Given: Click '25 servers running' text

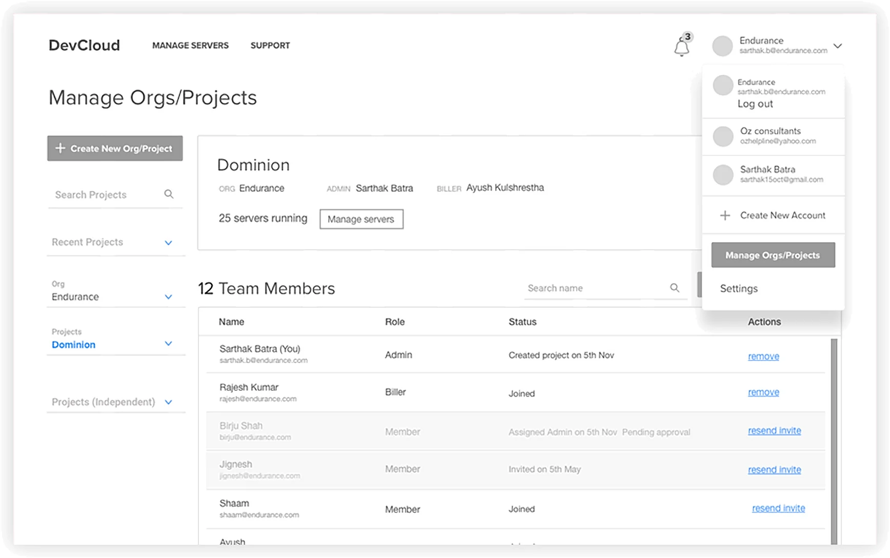Looking at the screenshot, I should (x=263, y=218).
